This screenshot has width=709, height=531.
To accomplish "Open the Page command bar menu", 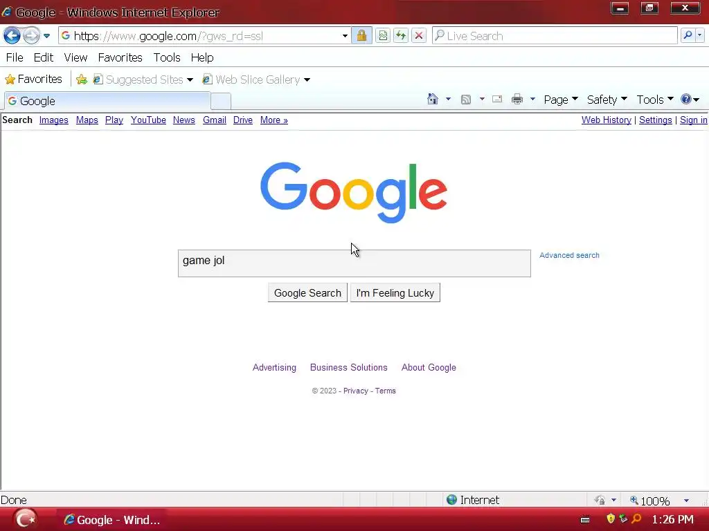I will pos(561,100).
